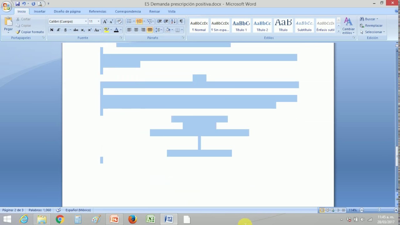The image size is (400, 225).
Task: Click Buscar find button
Action: (x=369, y=19)
